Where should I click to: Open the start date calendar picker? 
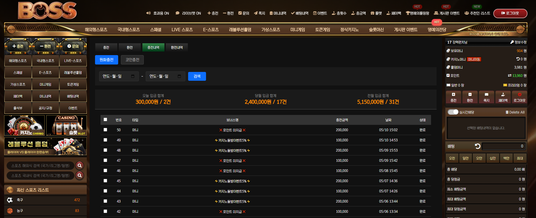[133, 76]
